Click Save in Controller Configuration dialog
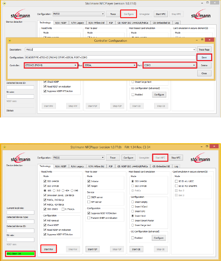The width and height of the screenshot is (221, 261). [204, 57]
